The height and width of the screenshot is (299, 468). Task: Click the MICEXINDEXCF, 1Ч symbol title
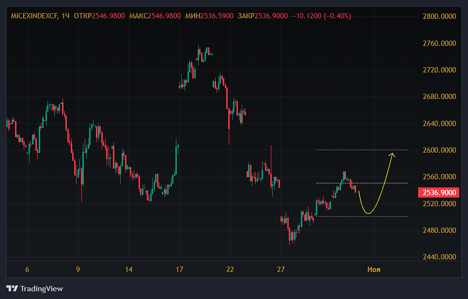(x=40, y=16)
